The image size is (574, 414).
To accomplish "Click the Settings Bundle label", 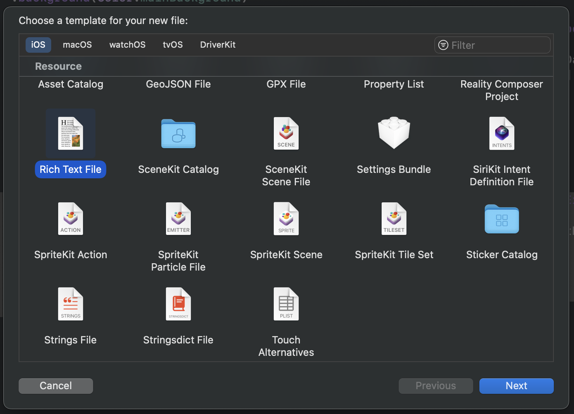I will pyautogui.click(x=394, y=169).
